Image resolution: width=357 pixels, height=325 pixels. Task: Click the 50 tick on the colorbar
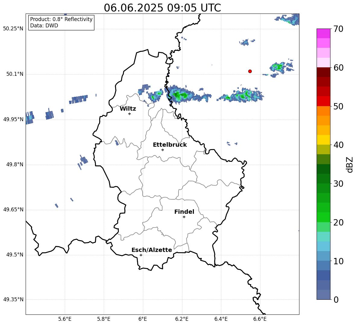(338, 106)
